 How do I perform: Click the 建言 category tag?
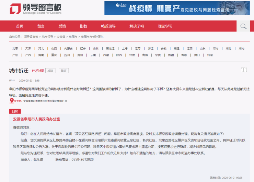[63, 71]
